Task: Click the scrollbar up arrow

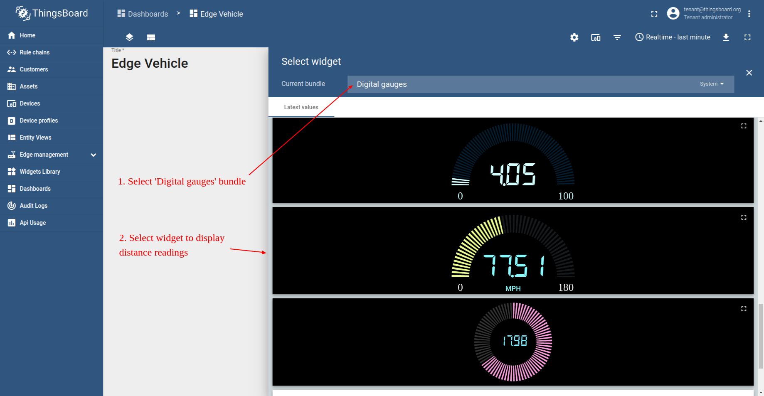Action: pyautogui.click(x=761, y=121)
